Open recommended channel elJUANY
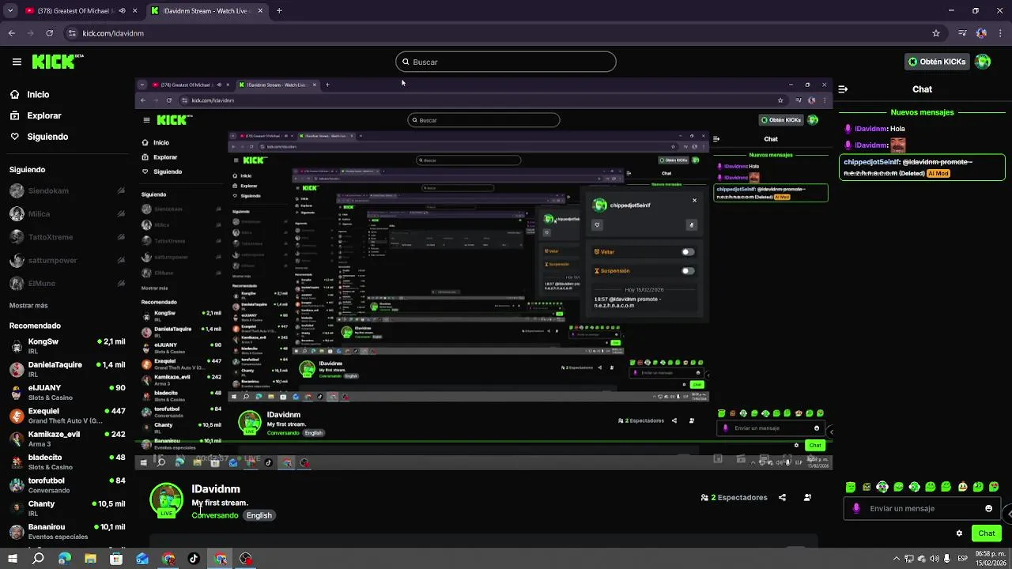The height and width of the screenshot is (569, 1012). pos(67,393)
